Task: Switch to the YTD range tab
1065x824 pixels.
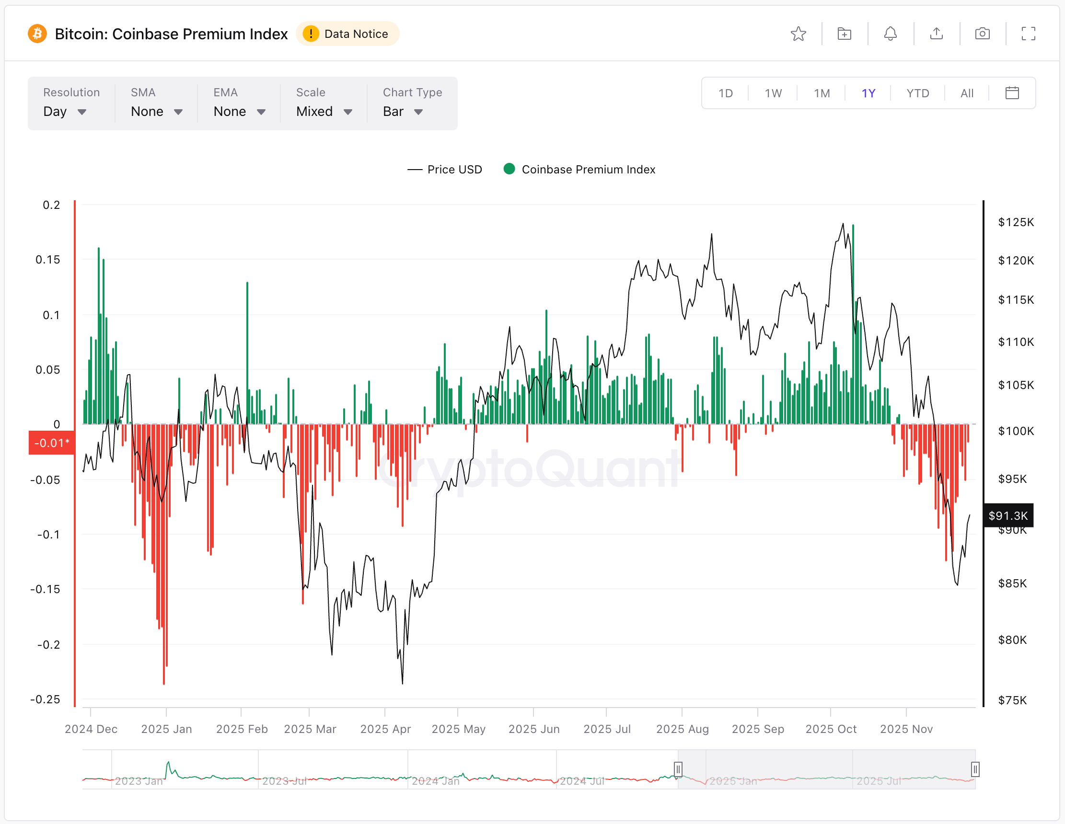Action: (917, 93)
